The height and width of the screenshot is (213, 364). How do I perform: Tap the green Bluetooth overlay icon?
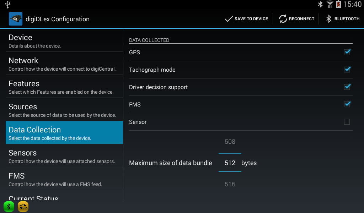tap(9, 207)
